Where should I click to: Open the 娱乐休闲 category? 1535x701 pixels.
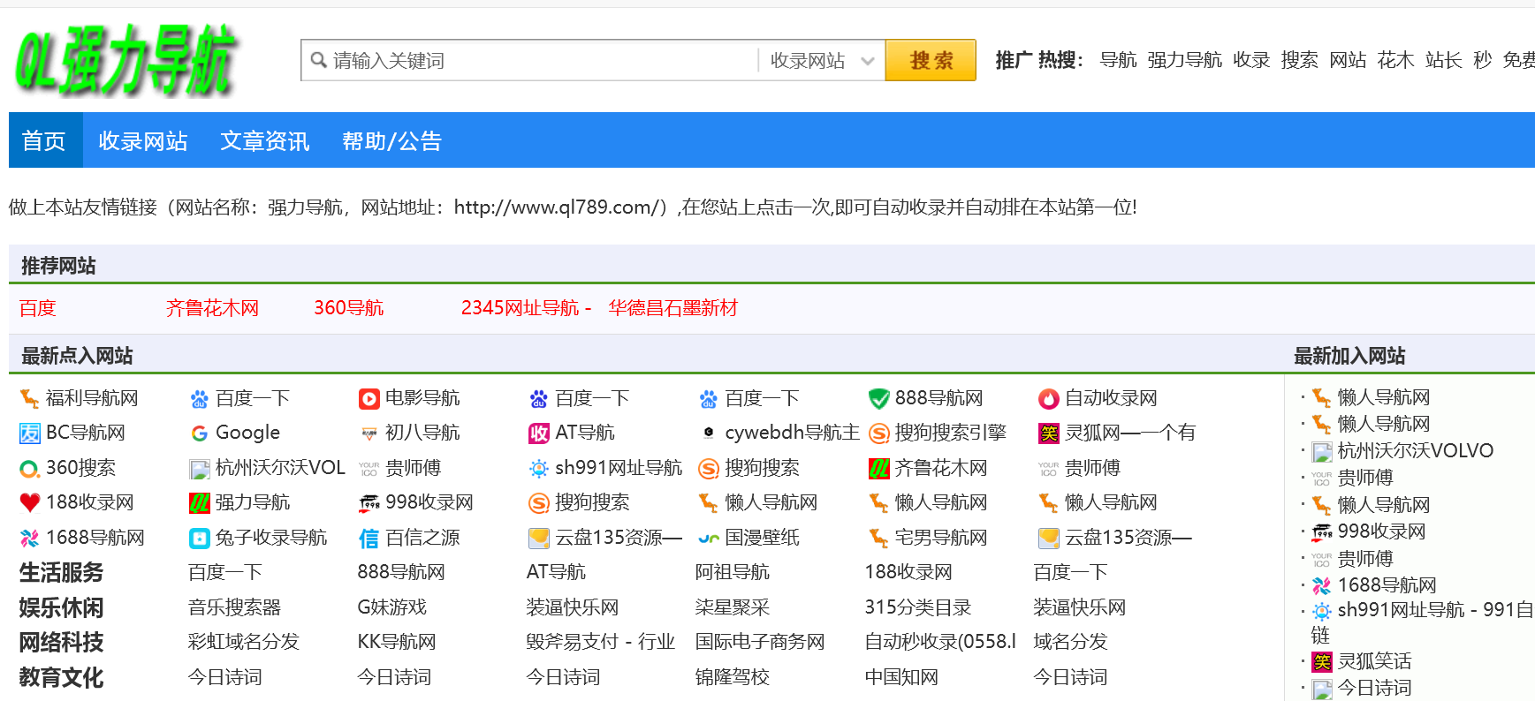pyautogui.click(x=62, y=608)
